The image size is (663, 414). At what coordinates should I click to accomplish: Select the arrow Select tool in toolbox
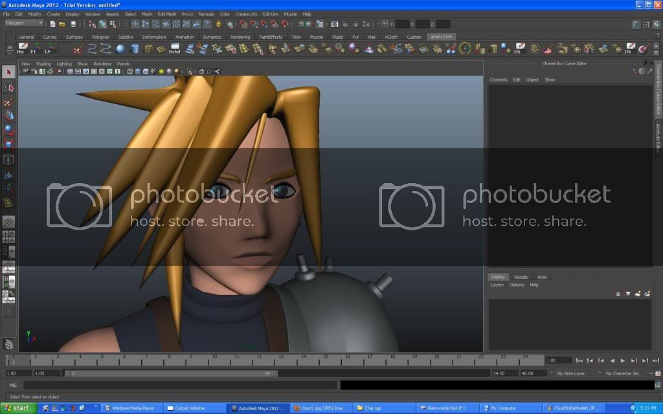[8, 72]
